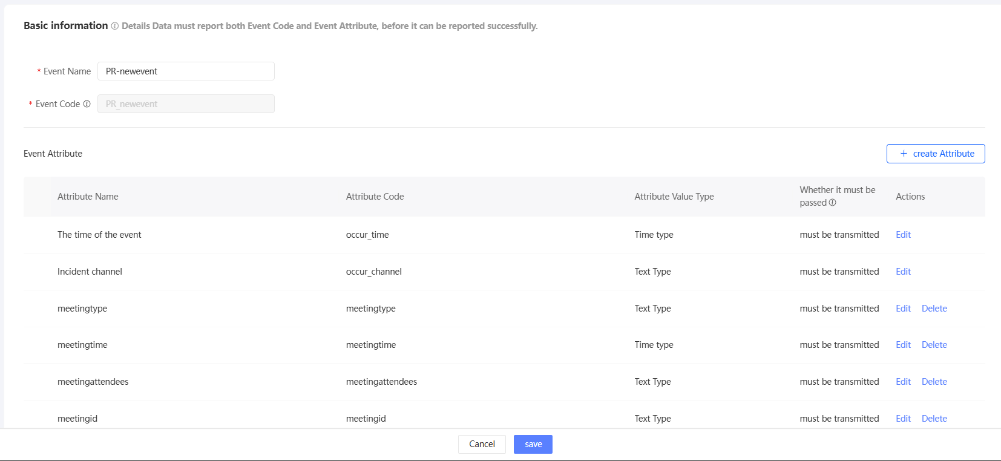The height and width of the screenshot is (461, 1001).
Task: Click the Attribute Name column header
Action: click(x=88, y=197)
